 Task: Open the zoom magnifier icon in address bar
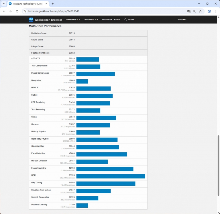pyautogui.click(x=195, y=11)
